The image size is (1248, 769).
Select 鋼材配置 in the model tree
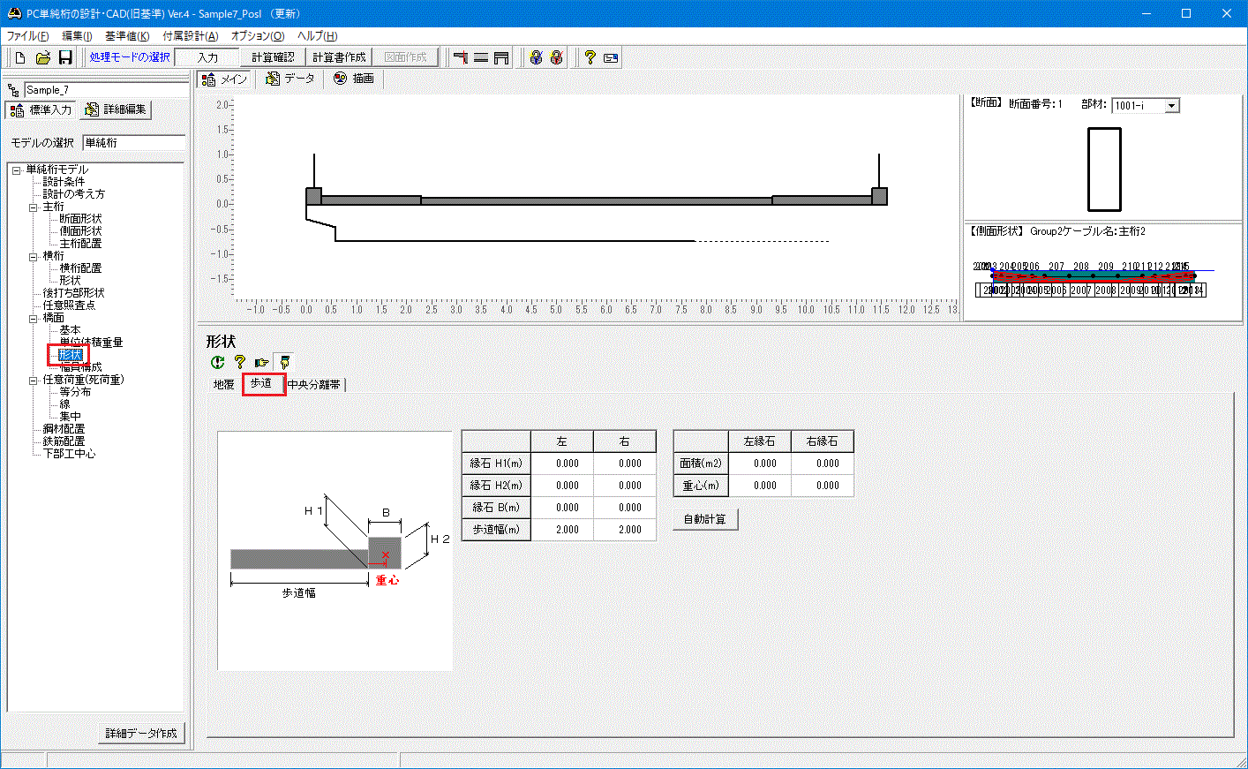click(64, 429)
